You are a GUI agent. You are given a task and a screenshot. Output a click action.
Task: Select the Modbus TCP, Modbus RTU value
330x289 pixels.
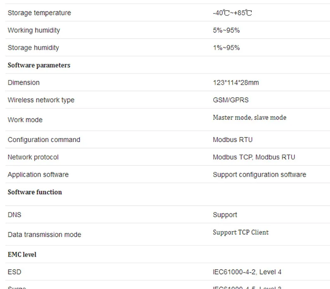click(x=254, y=157)
